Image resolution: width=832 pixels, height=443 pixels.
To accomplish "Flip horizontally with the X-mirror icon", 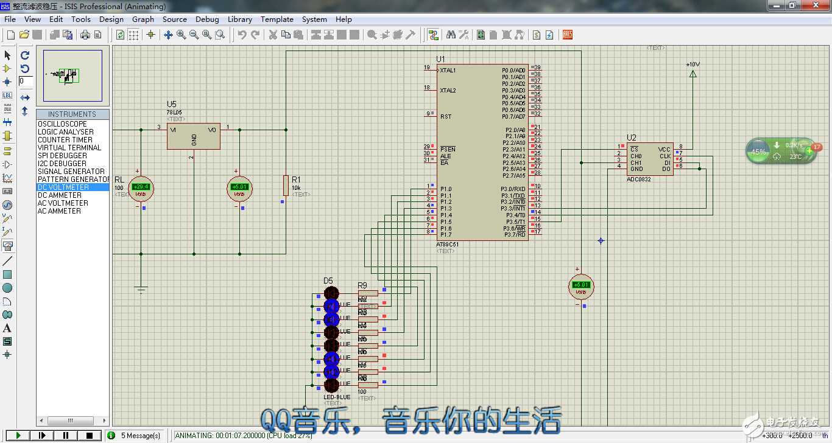I will click(x=25, y=97).
